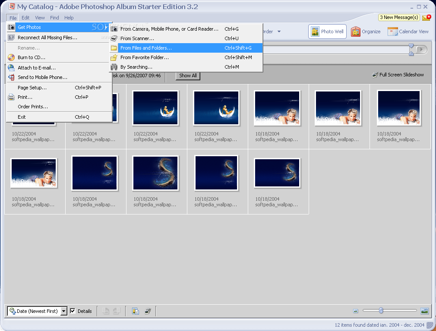Choose Exit in the File menu
436x331 pixels.
[x=59, y=117]
